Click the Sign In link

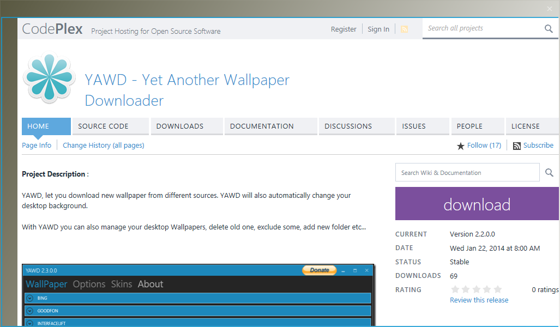click(378, 29)
